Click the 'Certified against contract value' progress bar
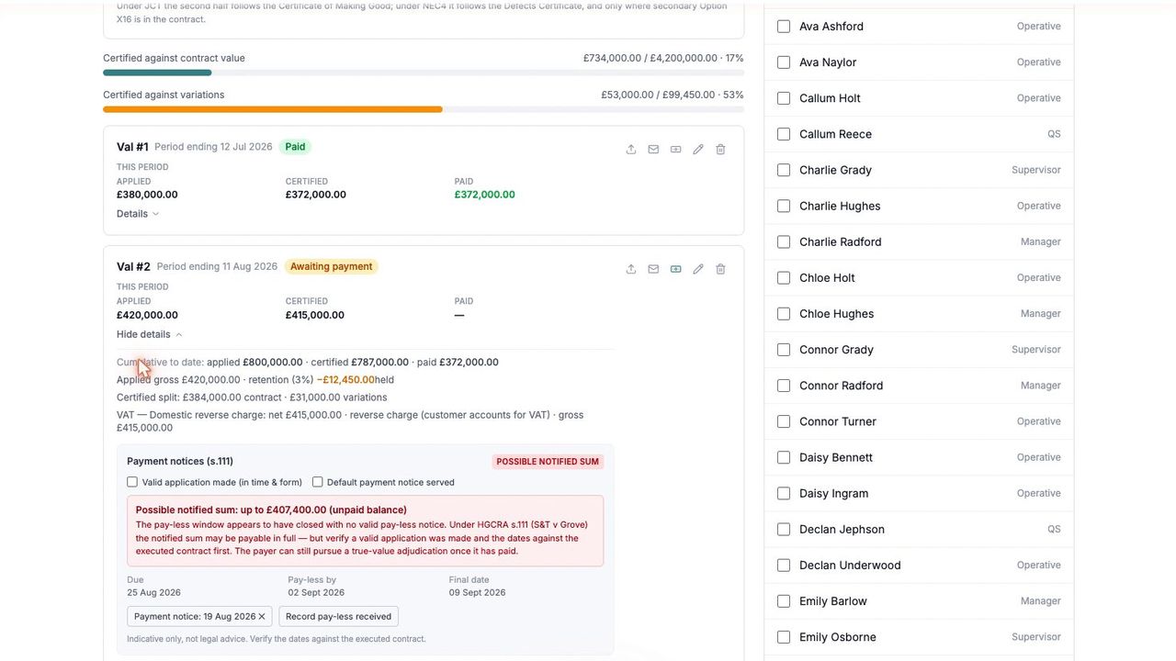The image size is (1176, 661). (424, 73)
